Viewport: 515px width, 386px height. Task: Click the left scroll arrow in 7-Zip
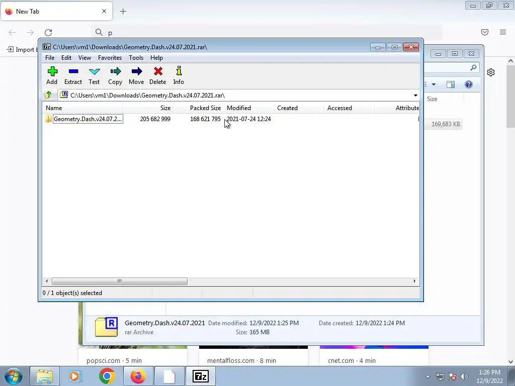[47, 281]
